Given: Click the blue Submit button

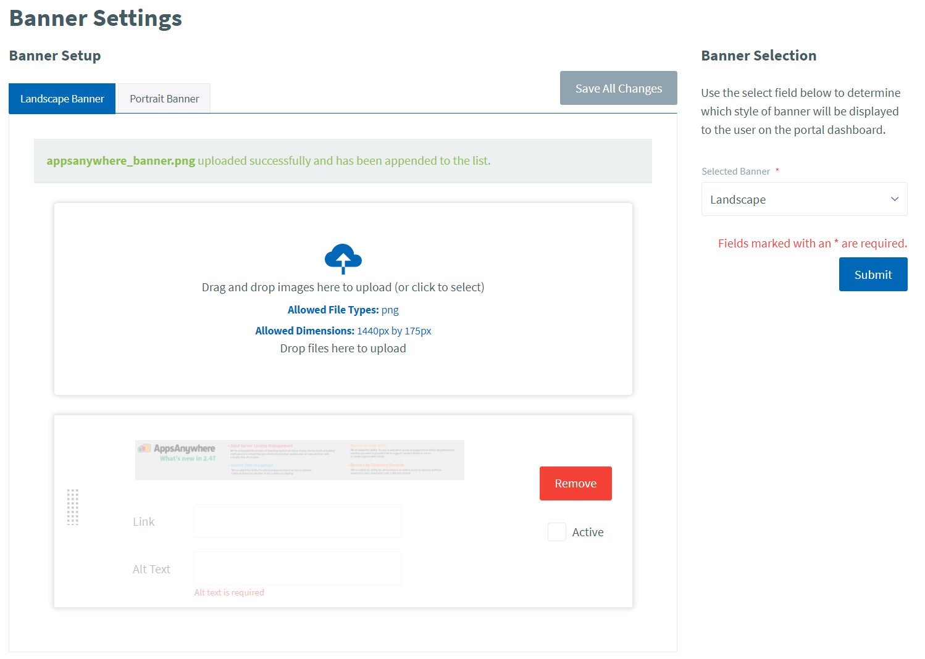Looking at the screenshot, I should coord(873,275).
